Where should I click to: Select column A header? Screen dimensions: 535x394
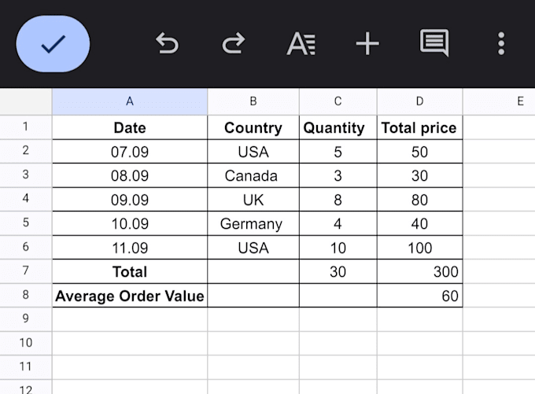[130, 101]
